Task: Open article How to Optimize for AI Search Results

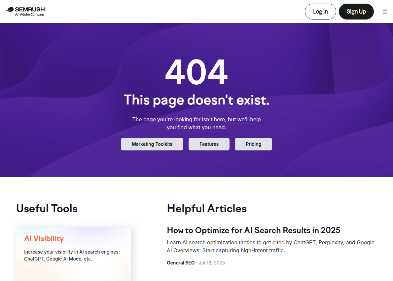Action: click(x=253, y=230)
